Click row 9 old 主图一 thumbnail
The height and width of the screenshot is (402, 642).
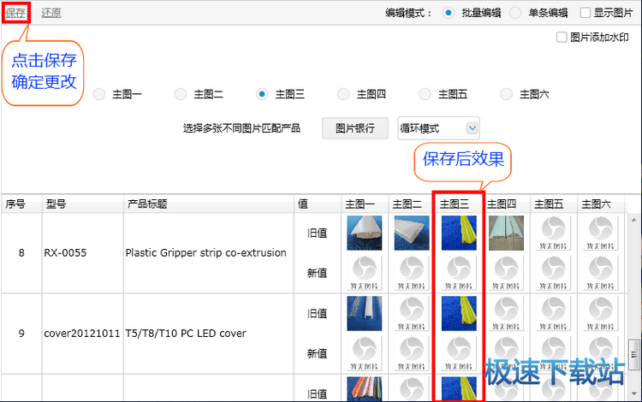click(365, 313)
